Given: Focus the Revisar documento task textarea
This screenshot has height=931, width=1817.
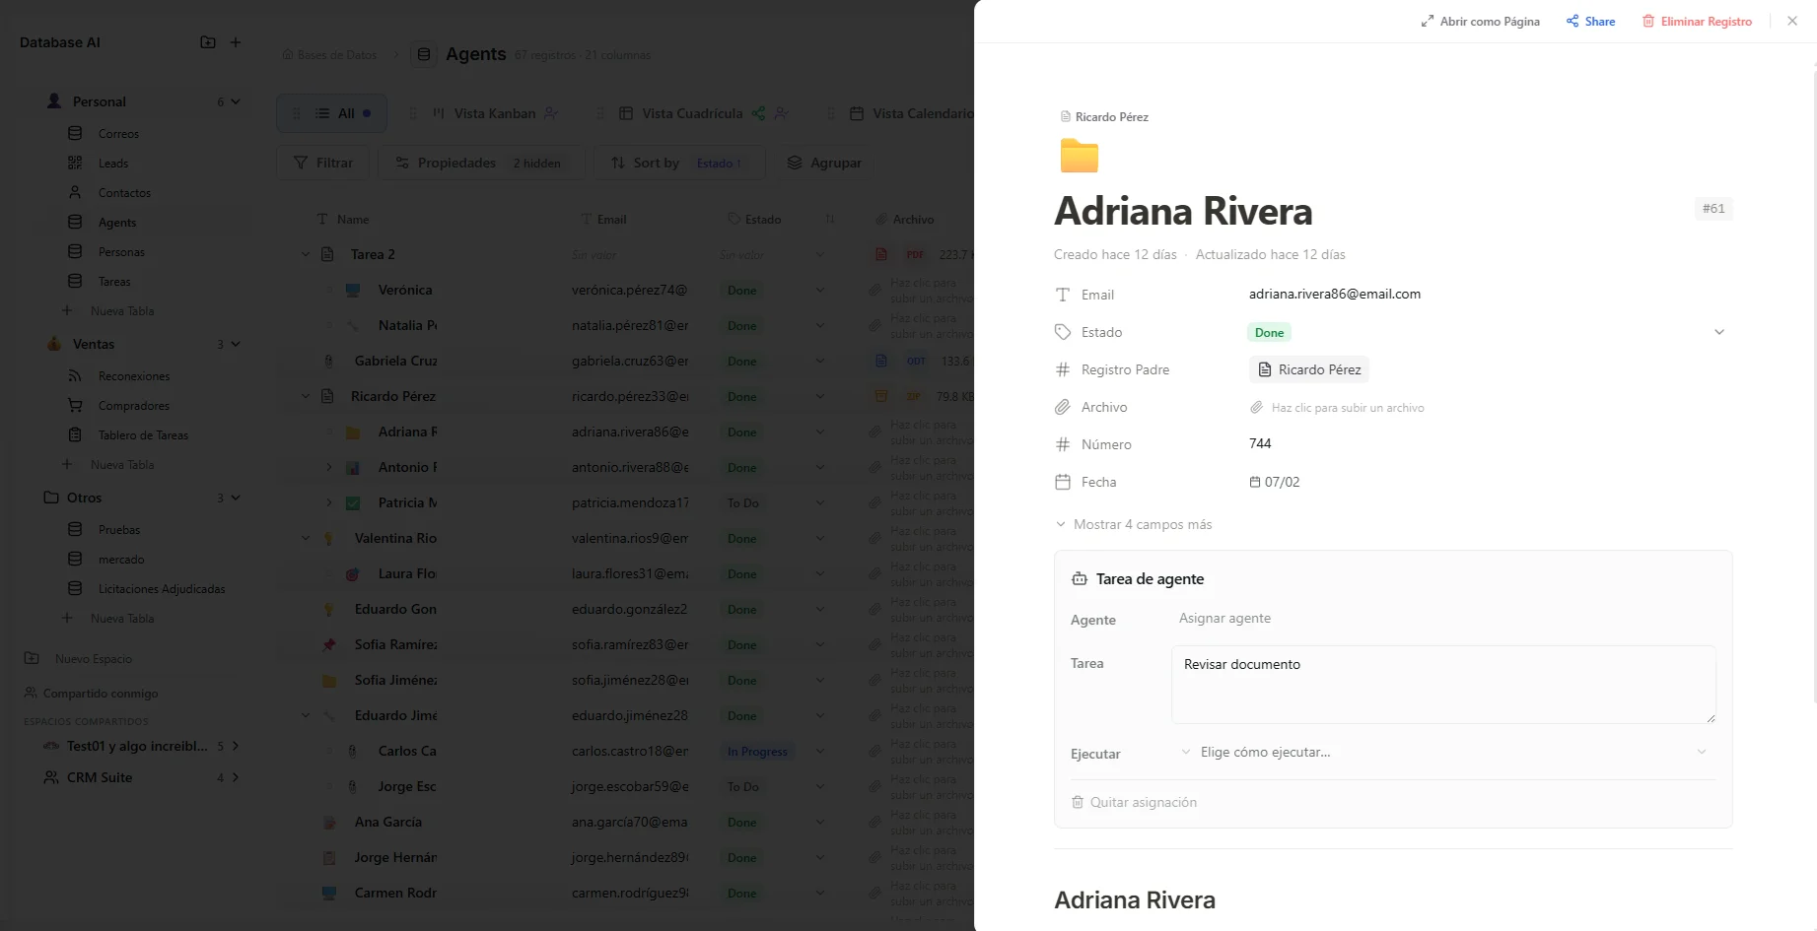Looking at the screenshot, I should tap(1443, 685).
